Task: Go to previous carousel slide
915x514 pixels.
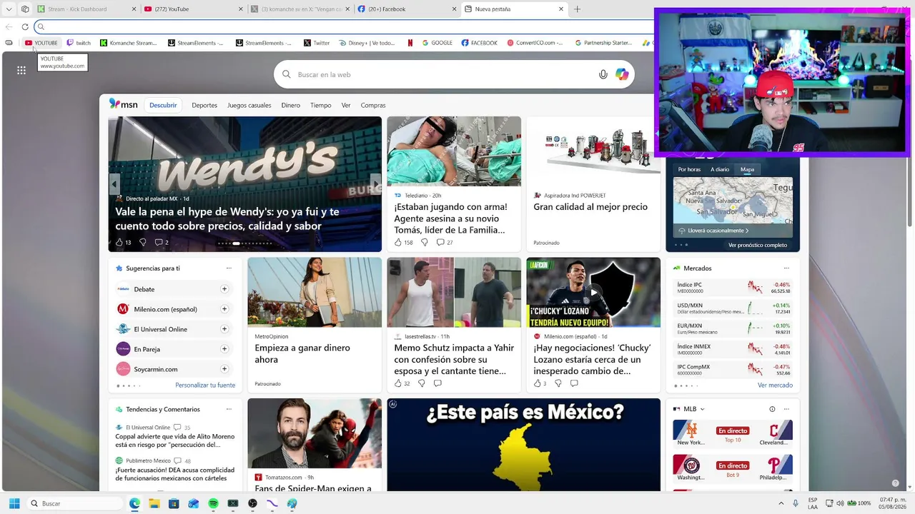Action: [x=114, y=184]
